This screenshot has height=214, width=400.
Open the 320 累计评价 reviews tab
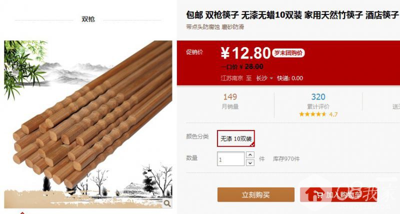click(x=318, y=101)
